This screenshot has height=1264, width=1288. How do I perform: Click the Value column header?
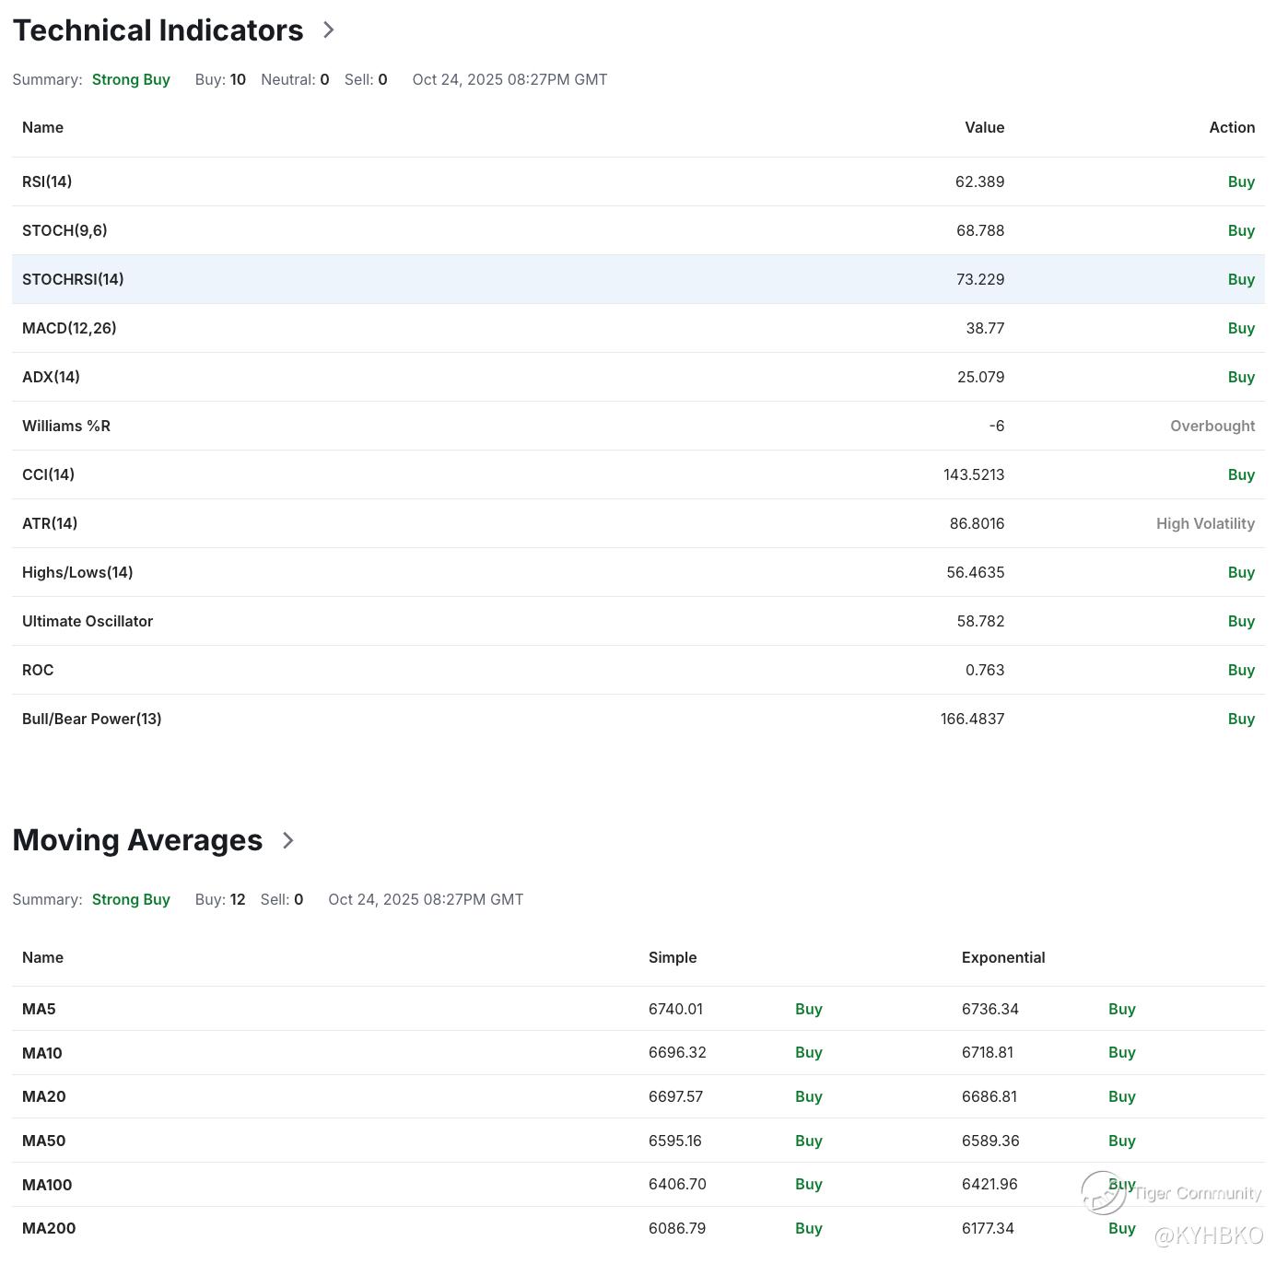(x=984, y=127)
